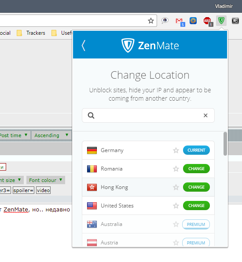
Task: Clear the location search with X
Action: (x=205, y=115)
